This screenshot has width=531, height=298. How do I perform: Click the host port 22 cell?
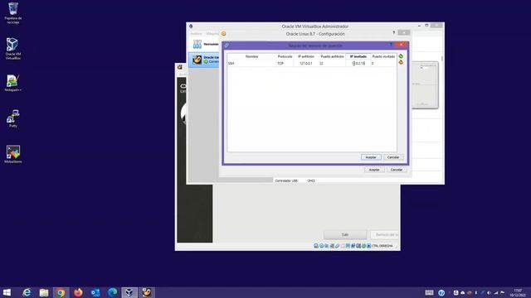332,63
